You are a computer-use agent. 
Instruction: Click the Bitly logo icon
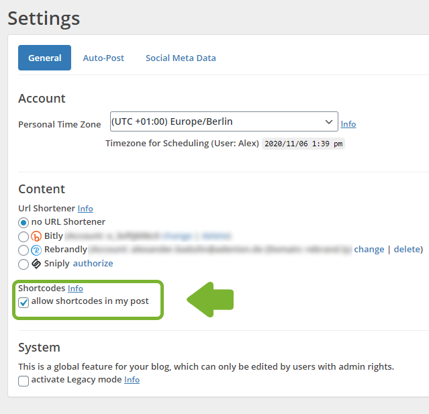[x=36, y=236]
